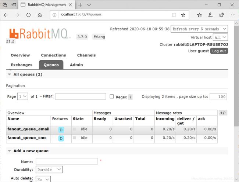Click the page size input field
The width and height of the screenshot is (239, 182).
pyautogui.click(x=218, y=97)
